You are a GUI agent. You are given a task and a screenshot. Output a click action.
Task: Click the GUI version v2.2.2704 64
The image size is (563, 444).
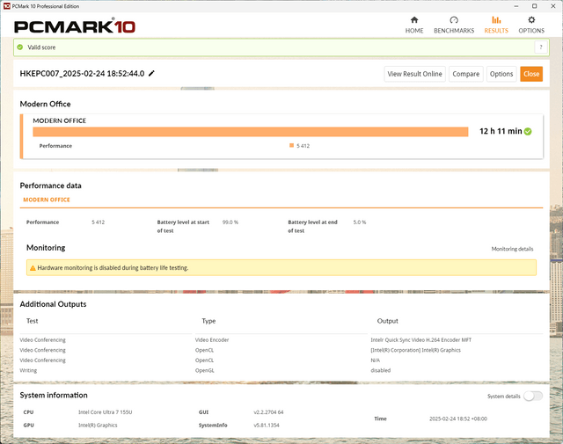point(268,412)
